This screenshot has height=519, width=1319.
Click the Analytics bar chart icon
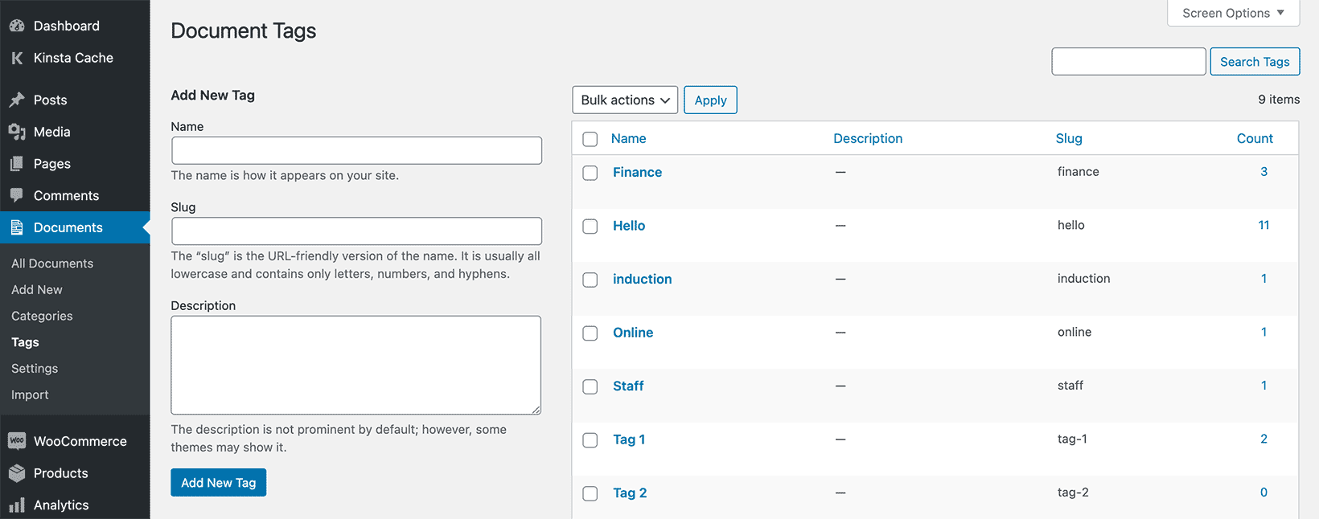tap(17, 505)
